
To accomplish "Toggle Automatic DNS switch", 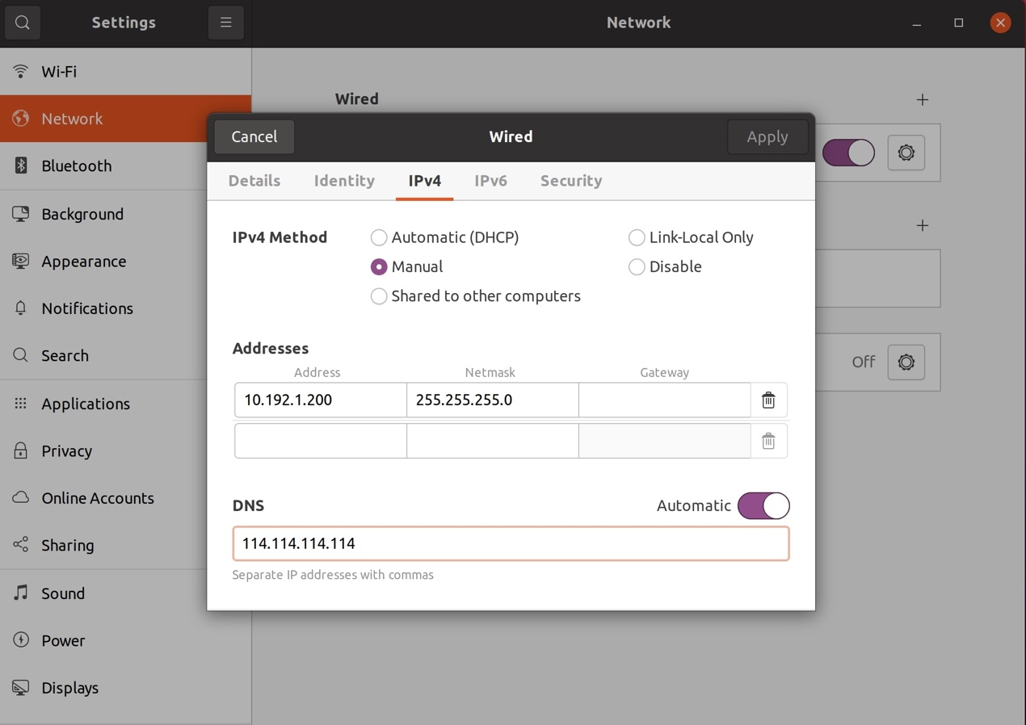I will (x=763, y=505).
